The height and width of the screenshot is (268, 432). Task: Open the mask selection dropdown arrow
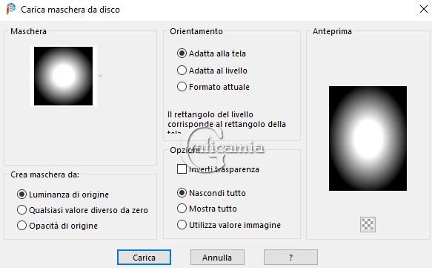click(x=101, y=76)
